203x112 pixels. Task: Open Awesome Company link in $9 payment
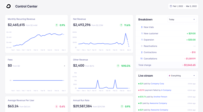coord(158,103)
